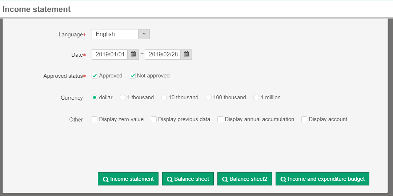Set currency unit to 1 million
The width and height of the screenshot is (393, 196).
256,97
